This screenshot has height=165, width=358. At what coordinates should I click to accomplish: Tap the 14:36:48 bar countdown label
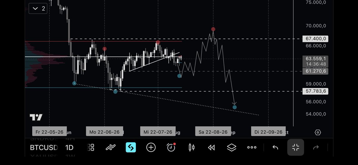[315, 64]
